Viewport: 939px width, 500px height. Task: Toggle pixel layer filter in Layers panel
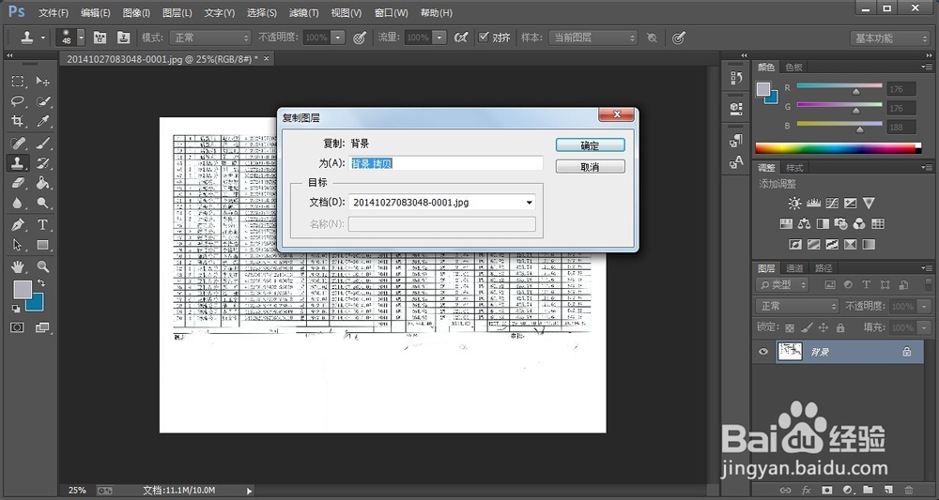(x=830, y=284)
